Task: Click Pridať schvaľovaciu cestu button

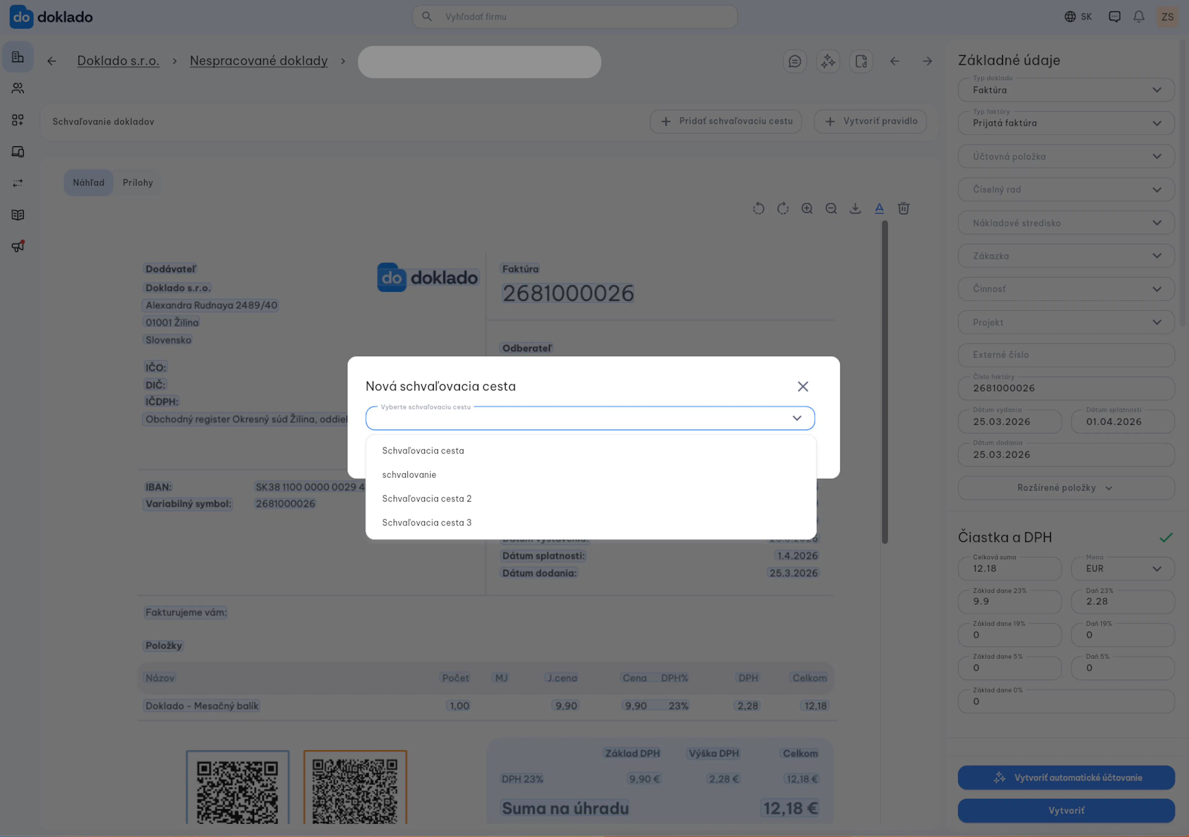Action: click(x=725, y=122)
